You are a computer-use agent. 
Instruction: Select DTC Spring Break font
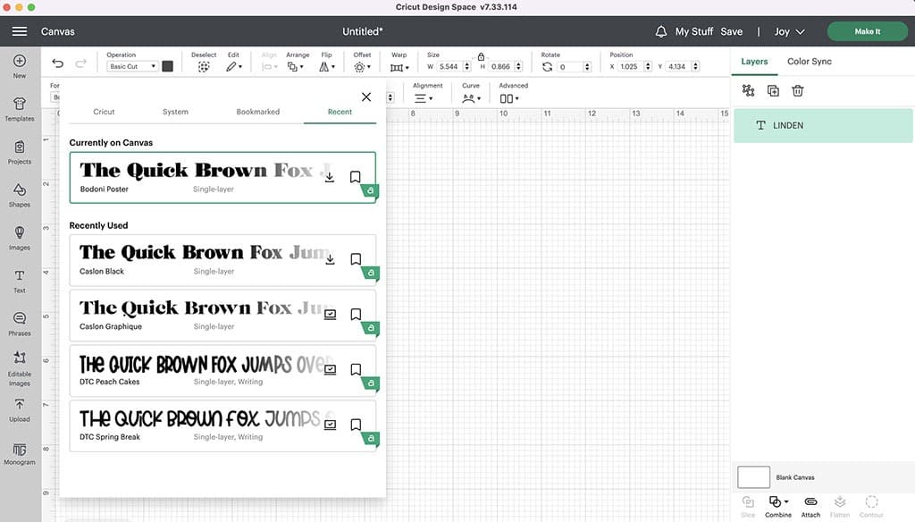[222, 425]
